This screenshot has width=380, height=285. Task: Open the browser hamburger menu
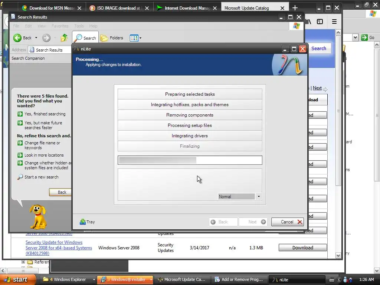click(x=334, y=22)
